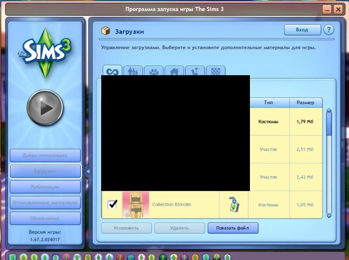Go to the Обновления section
Viewport: 349px width, 260px height.
click(x=45, y=218)
